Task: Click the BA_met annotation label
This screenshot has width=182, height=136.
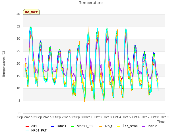Action: point(31,12)
